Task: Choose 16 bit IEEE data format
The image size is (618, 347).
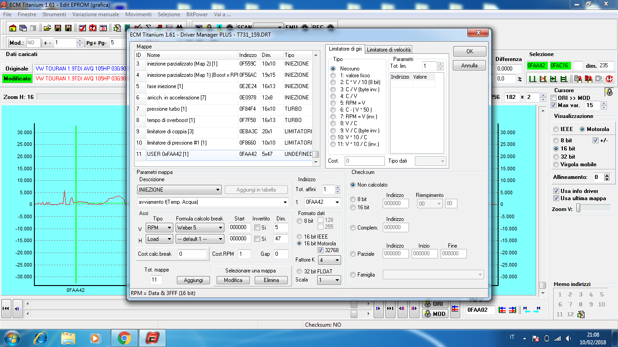Action: click(299, 237)
